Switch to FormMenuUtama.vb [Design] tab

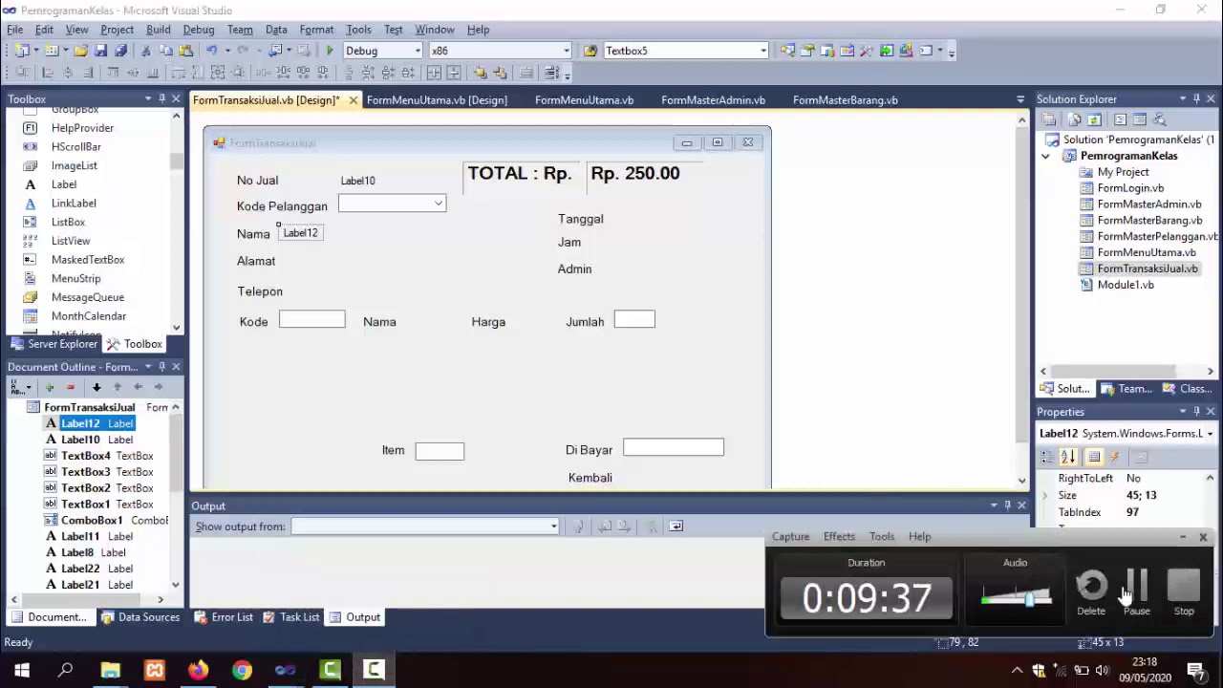(437, 100)
